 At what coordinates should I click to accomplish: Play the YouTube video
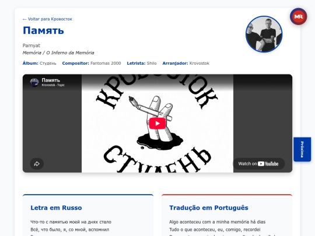point(157,123)
